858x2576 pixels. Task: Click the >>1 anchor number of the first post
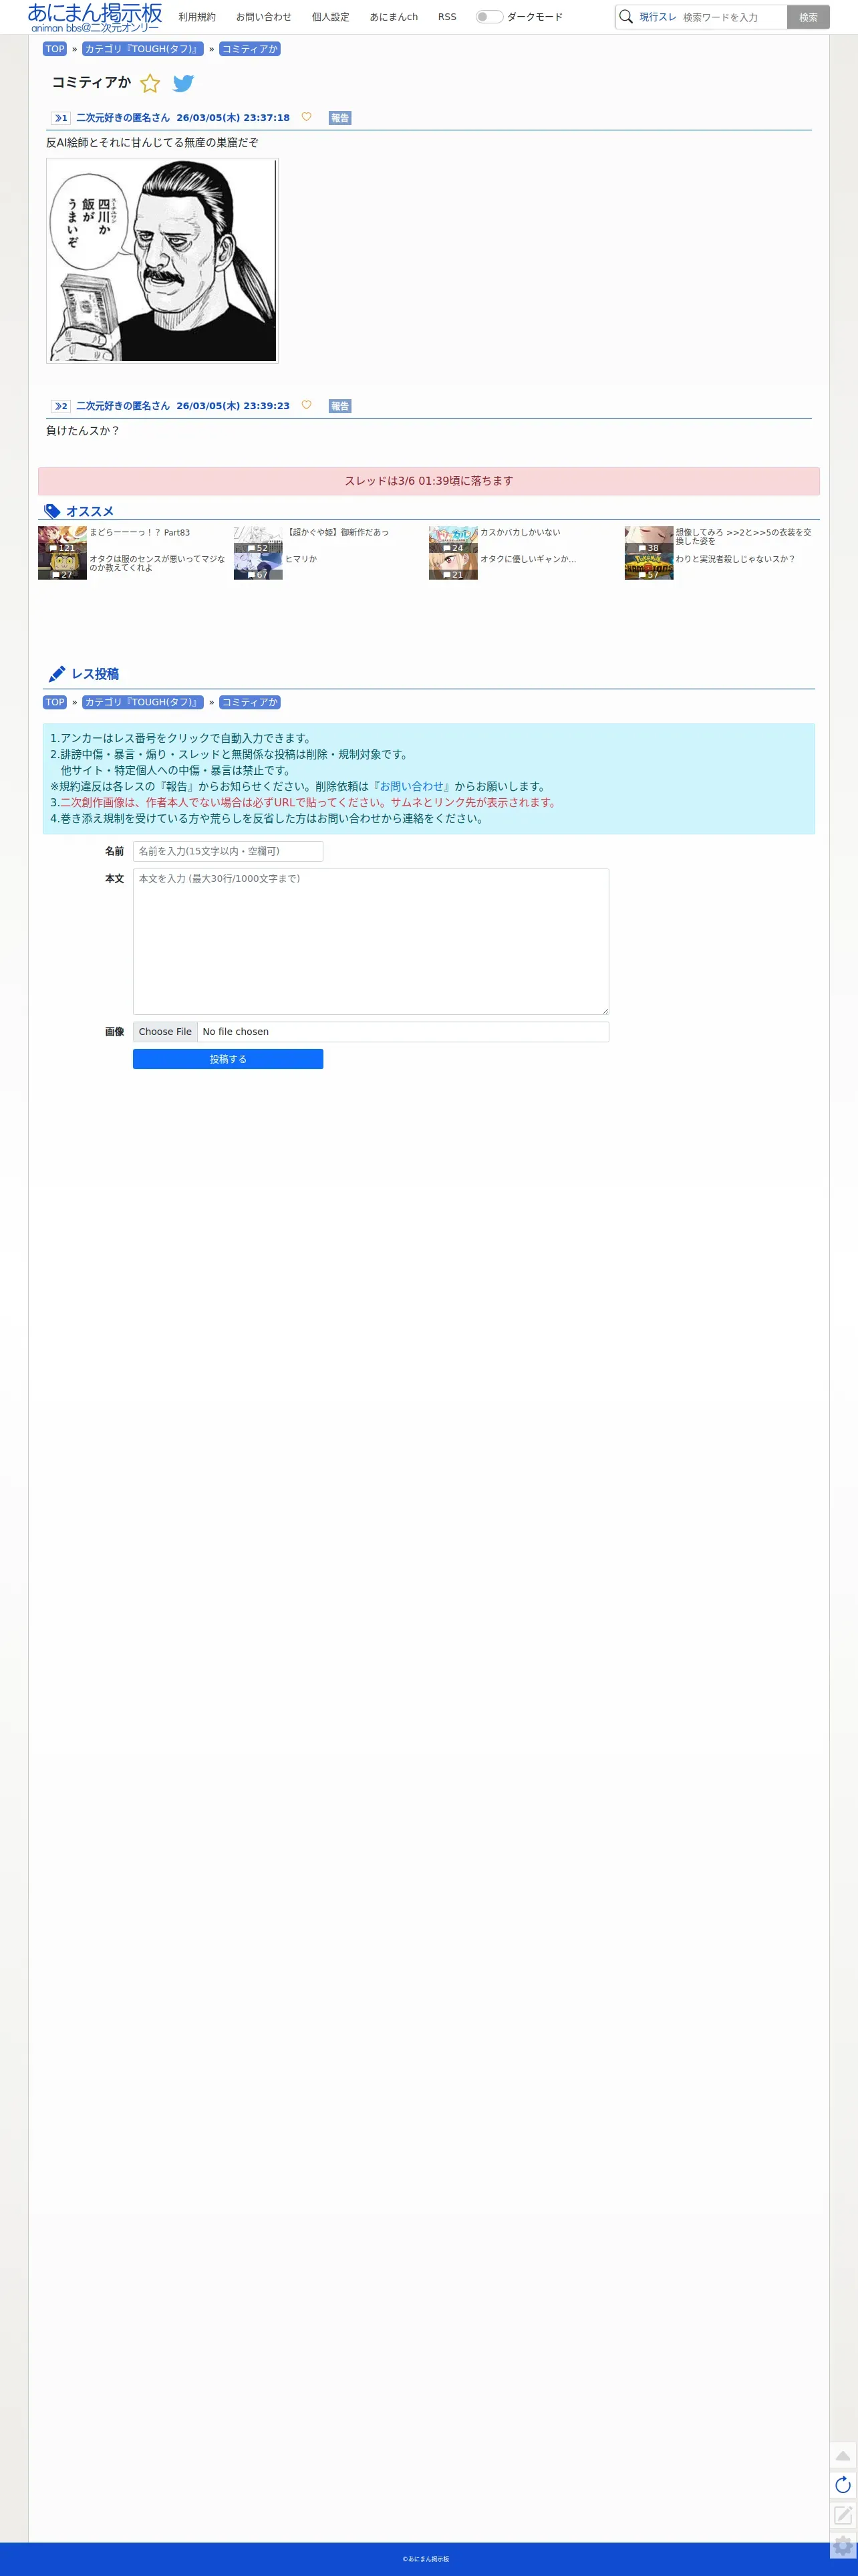(x=61, y=118)
